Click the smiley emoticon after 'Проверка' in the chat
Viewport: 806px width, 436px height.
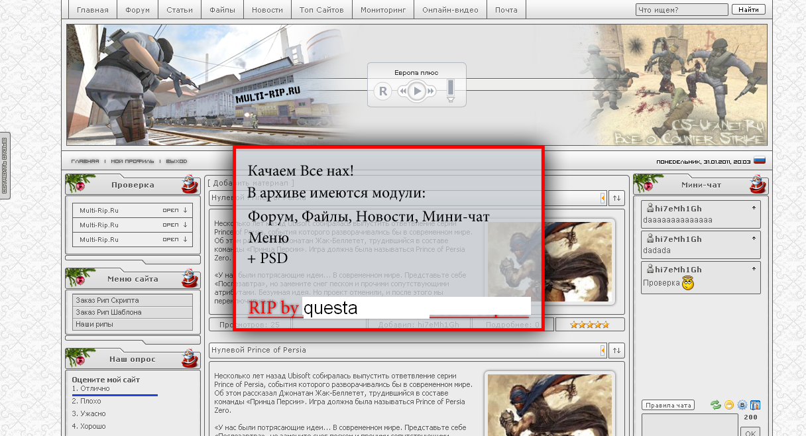click(688, 283)
